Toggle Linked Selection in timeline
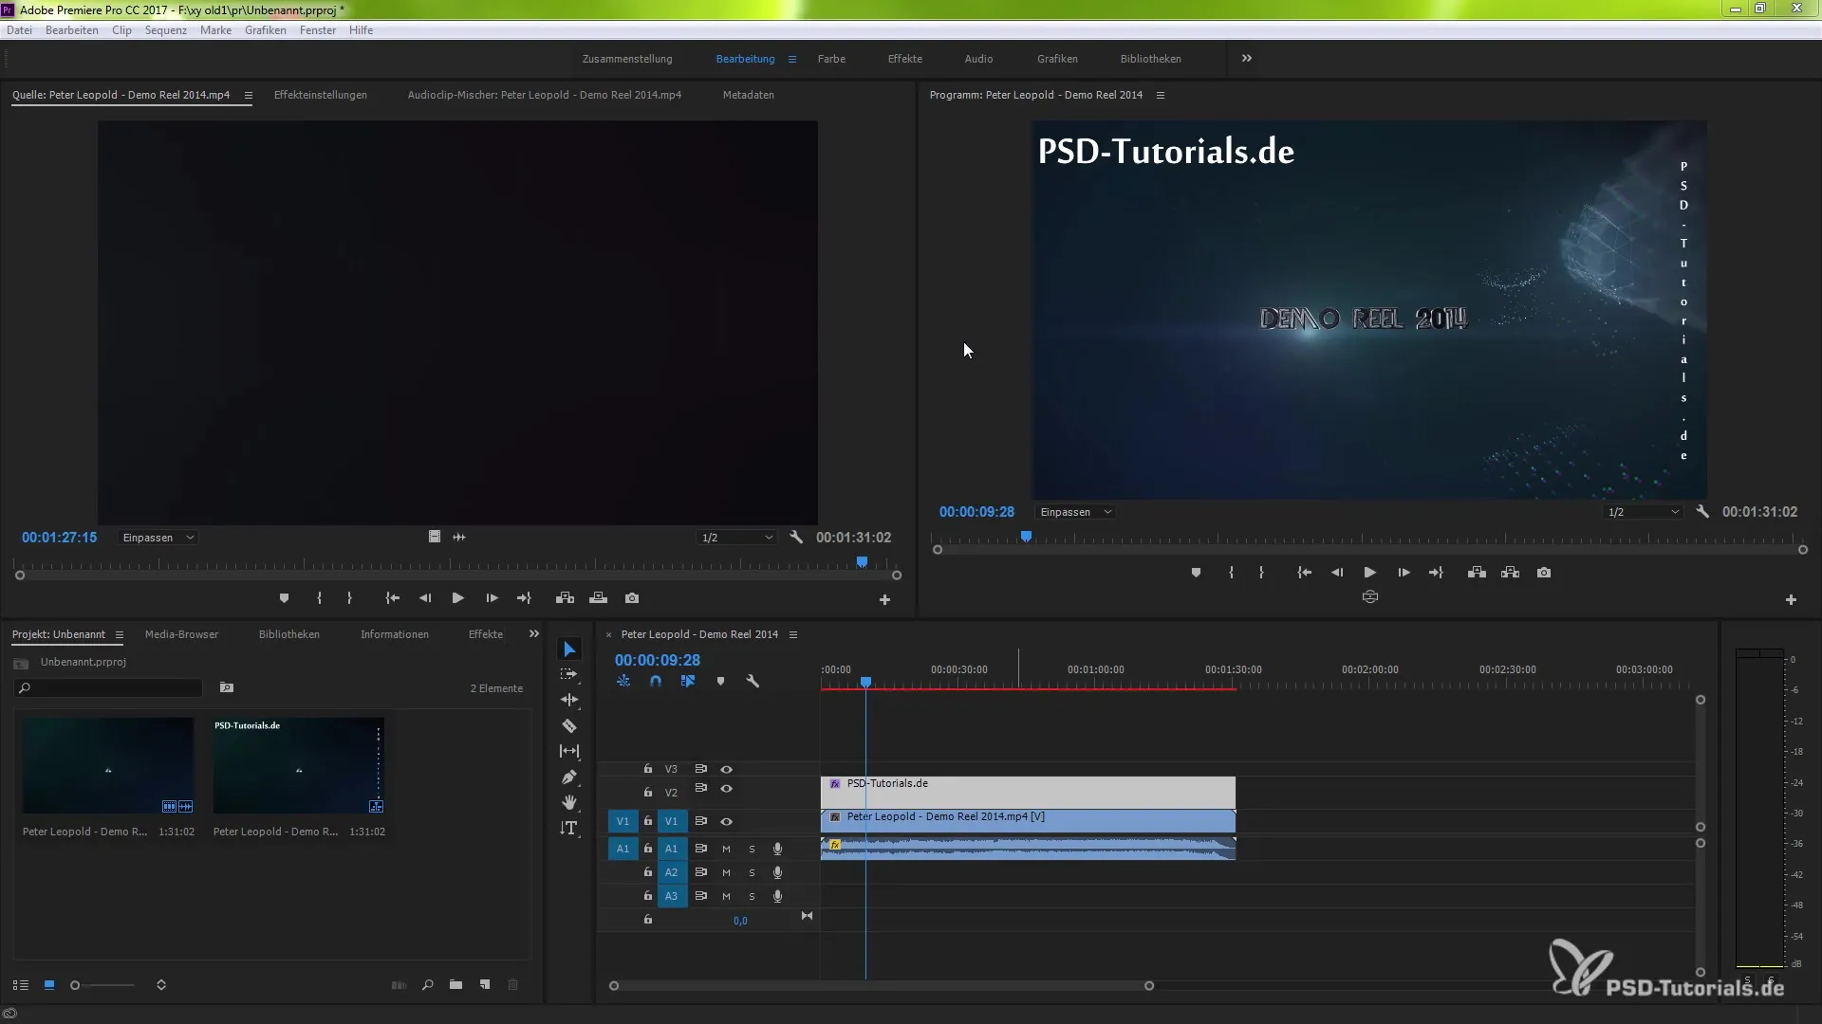 point(688,681)
